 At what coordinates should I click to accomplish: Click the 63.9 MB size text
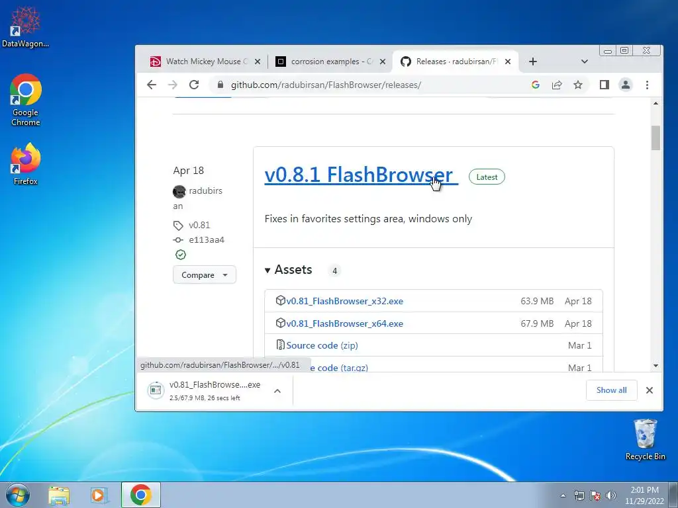[537, 301]
